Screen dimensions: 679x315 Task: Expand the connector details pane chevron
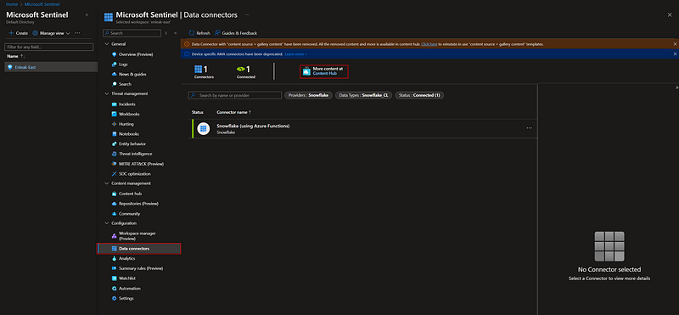pyautogui.click(x=676, y=87)
